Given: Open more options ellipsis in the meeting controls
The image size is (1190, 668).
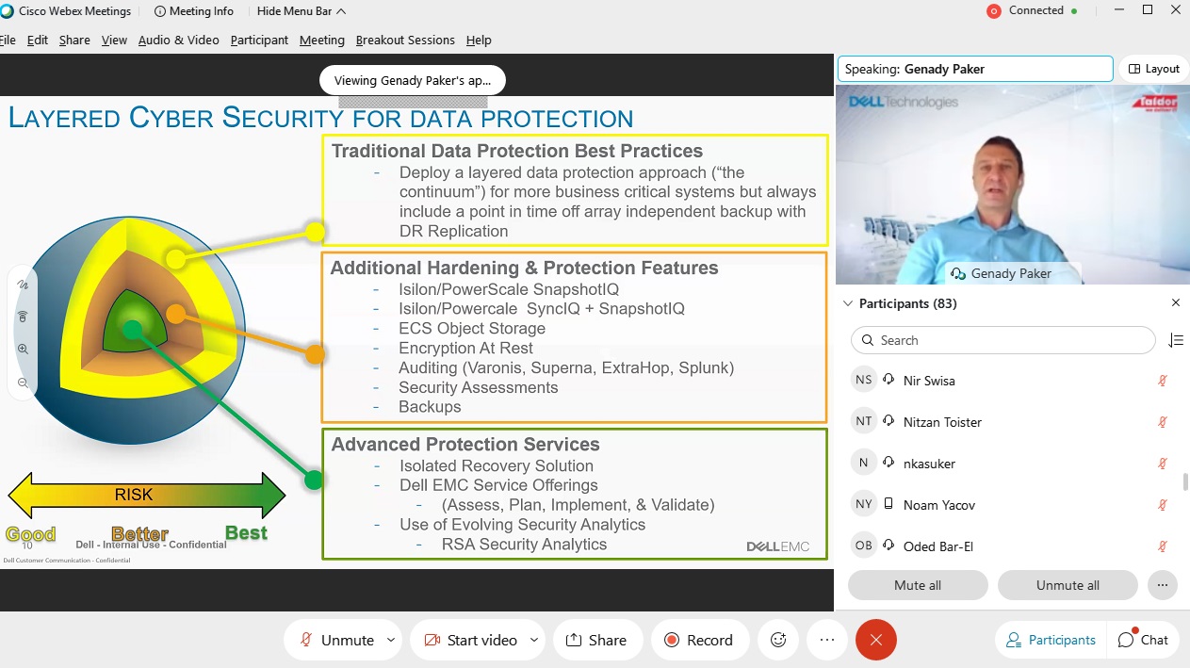Looking at the screenshot, I should click(827, 640).
